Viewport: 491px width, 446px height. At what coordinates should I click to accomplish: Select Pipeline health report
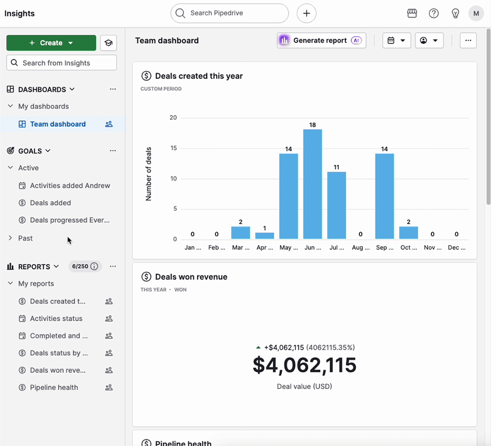click(x=53, y=388)
